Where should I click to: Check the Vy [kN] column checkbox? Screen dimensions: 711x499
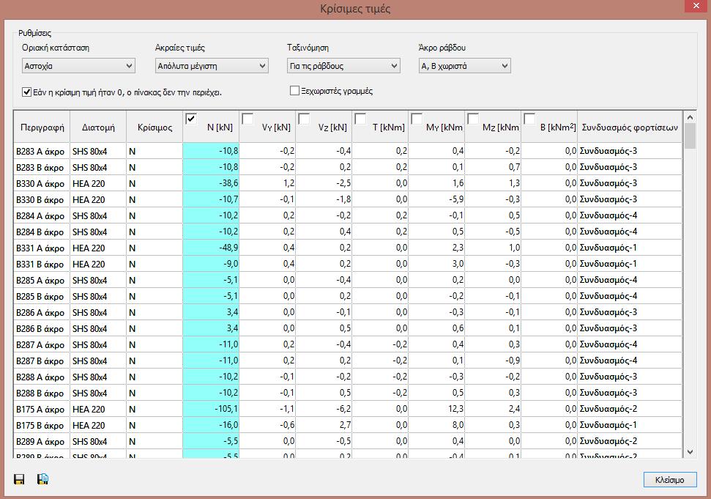tap(247, 119)
